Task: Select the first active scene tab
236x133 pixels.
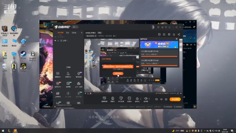Action: [x=60, y=33]
